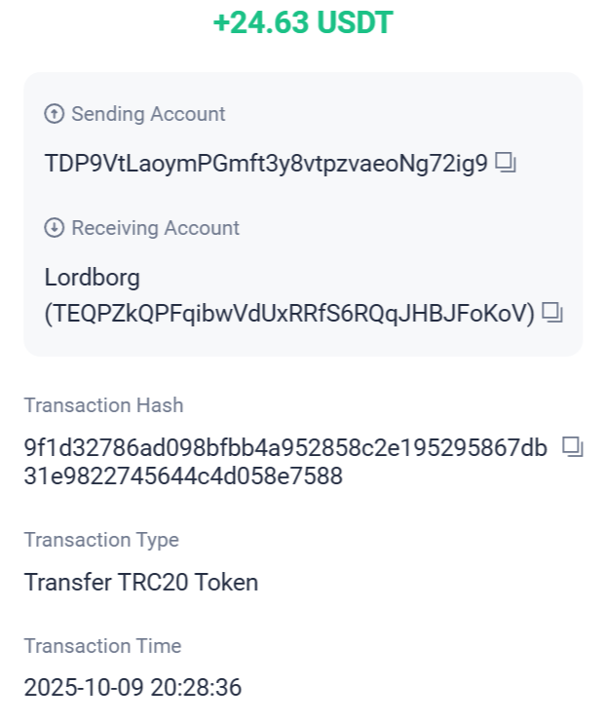Screen dimensions: 605x723
Task: Click the Receiving Account label
Action: tap(155, 228)
